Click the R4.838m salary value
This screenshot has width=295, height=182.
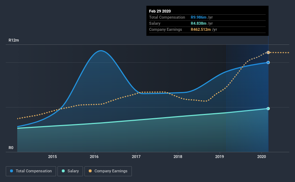[x=198, y=23]
